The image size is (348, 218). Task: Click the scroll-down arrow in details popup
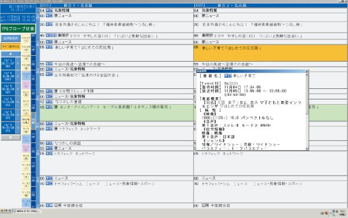307,149
